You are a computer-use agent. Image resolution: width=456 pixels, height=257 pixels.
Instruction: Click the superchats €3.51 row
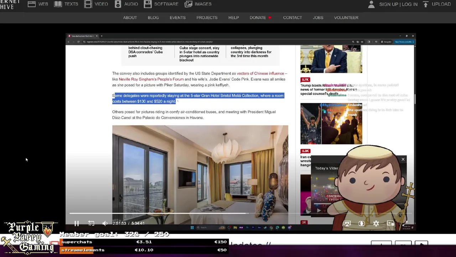pyautogui.click(x=144, y=242)
